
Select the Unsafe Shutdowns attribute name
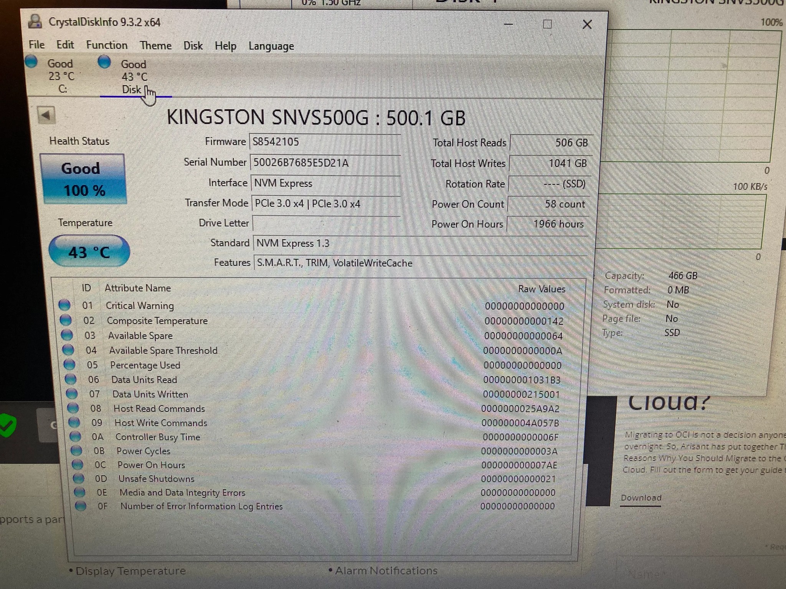[156, 479]
